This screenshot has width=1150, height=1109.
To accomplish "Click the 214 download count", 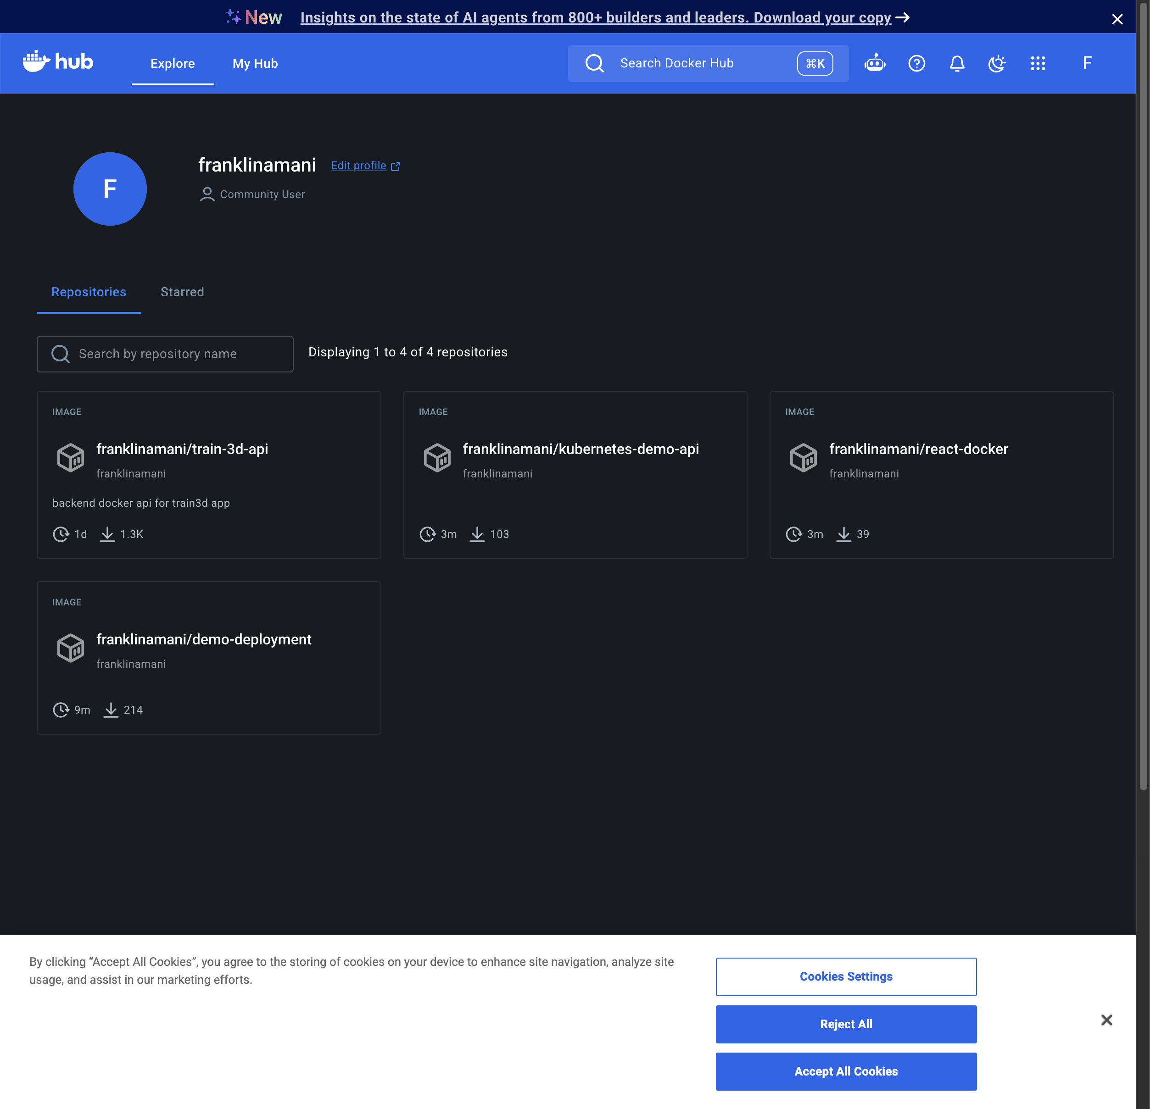I will click(x=133, y=710).
